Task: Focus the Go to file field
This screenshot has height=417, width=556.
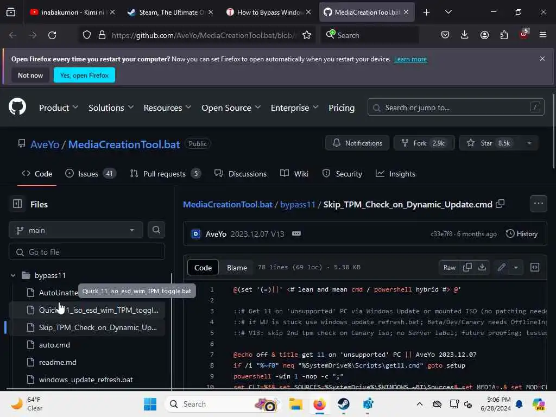Action: (x=87, y=252)
